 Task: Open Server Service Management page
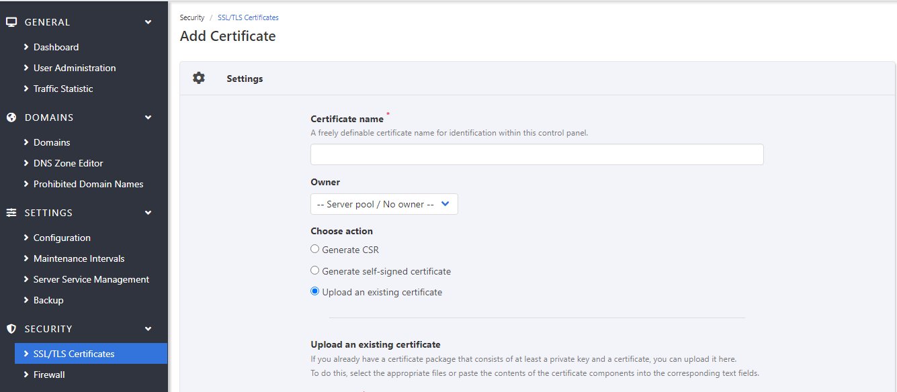tap(91, 279)
